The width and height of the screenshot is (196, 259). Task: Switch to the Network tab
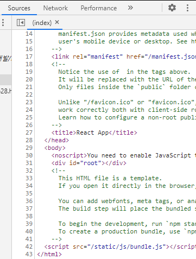[55, 8]
